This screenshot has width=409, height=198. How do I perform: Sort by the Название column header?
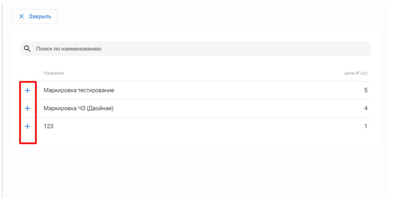click(x=54, y=73)
